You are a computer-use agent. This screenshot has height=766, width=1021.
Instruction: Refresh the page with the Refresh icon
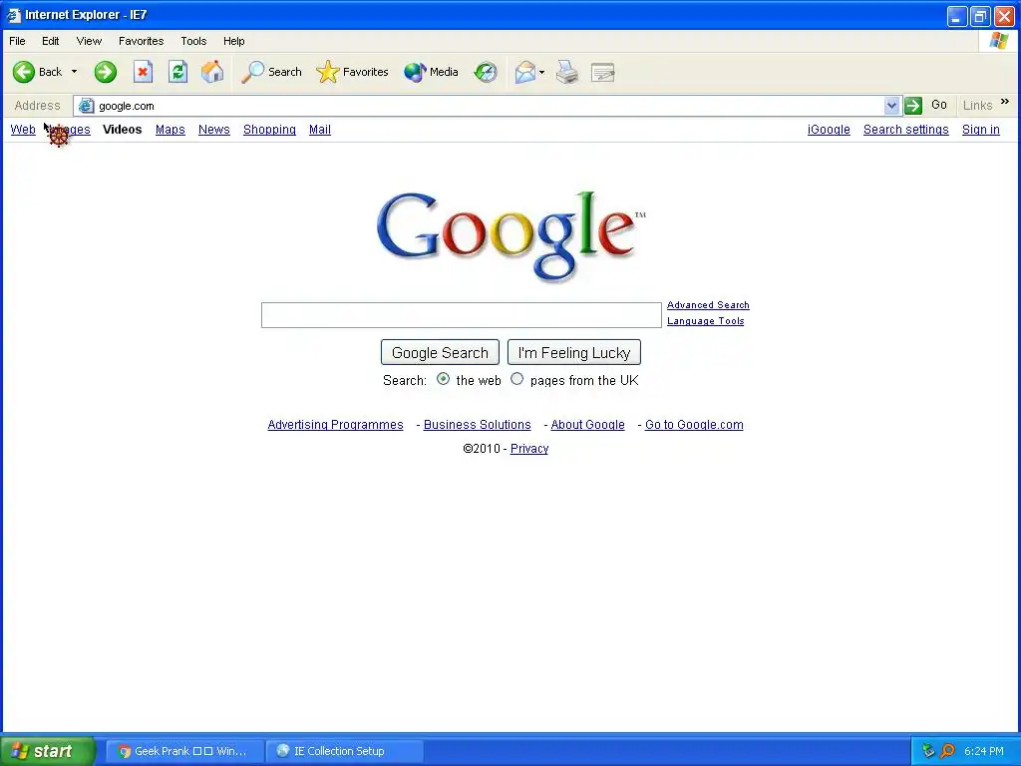tap(177, 72)
